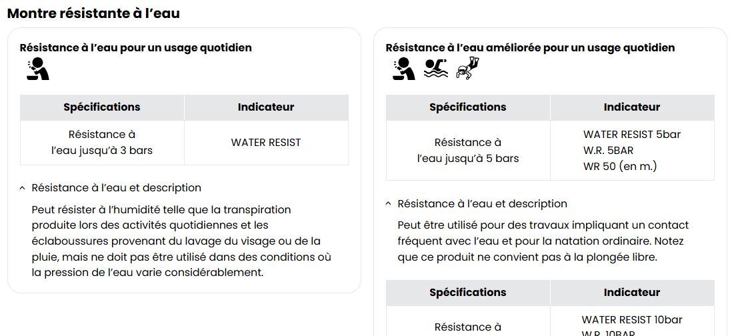Click the 'WATER RESIST 10bar' indicator text
This screenshot has height=336, width=730.
(x=631, y=320)
